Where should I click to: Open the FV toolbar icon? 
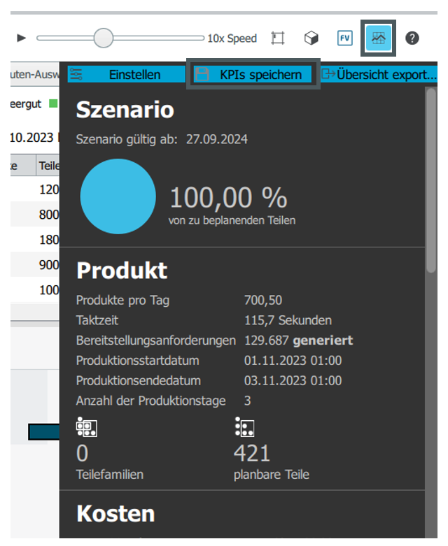344,38
